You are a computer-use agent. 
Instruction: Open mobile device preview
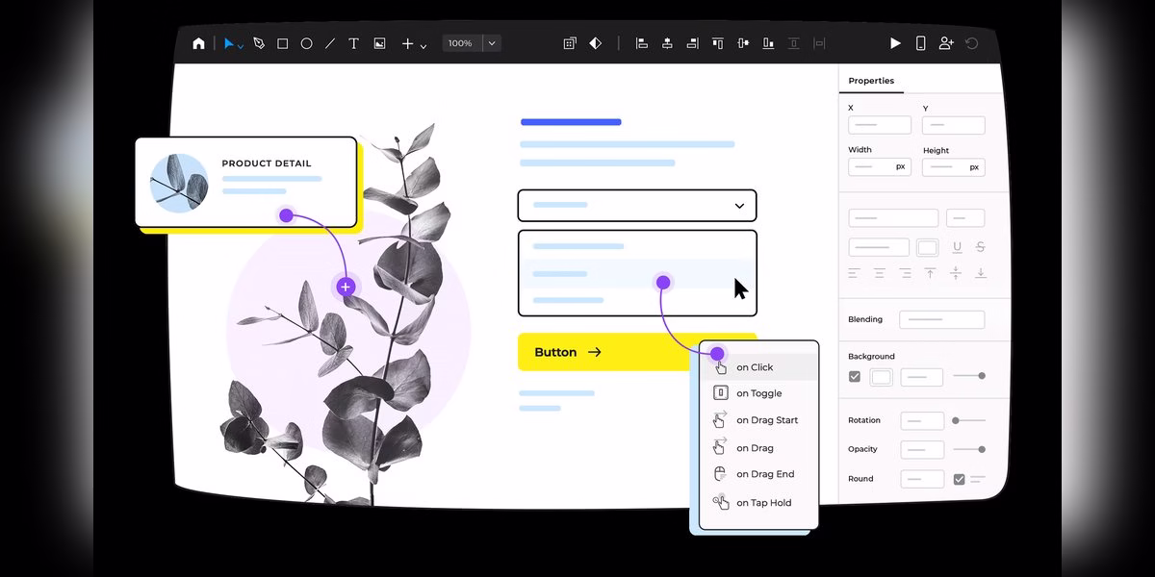pos(920,43)
